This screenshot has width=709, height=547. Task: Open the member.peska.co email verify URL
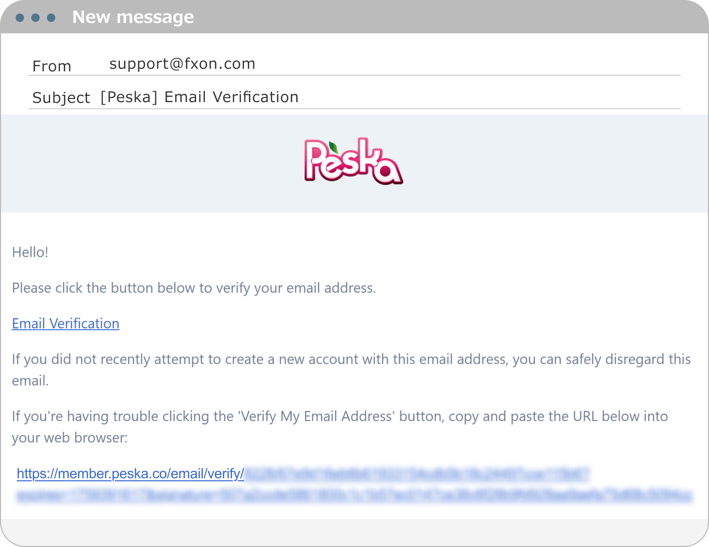(x=130, y=474)
